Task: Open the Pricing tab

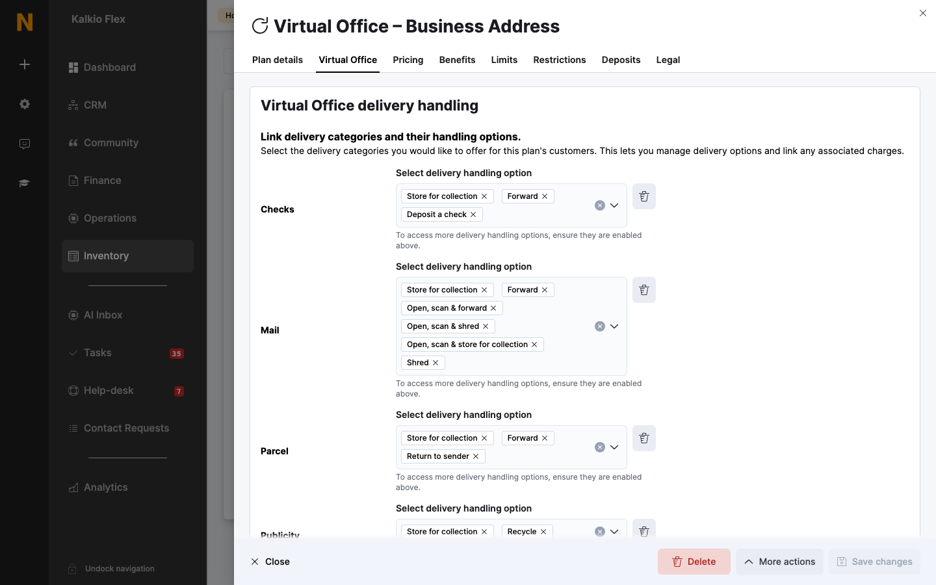Action: [408, 60]
